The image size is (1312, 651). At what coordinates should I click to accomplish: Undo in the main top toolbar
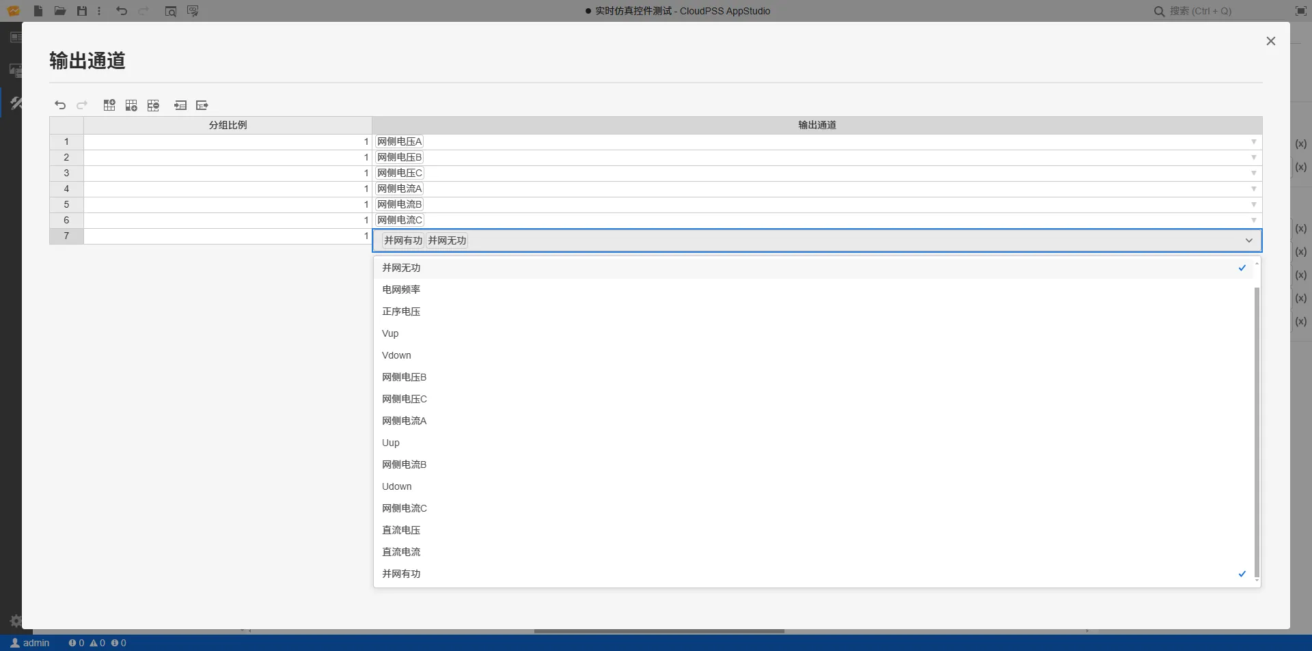click(122, 11)
